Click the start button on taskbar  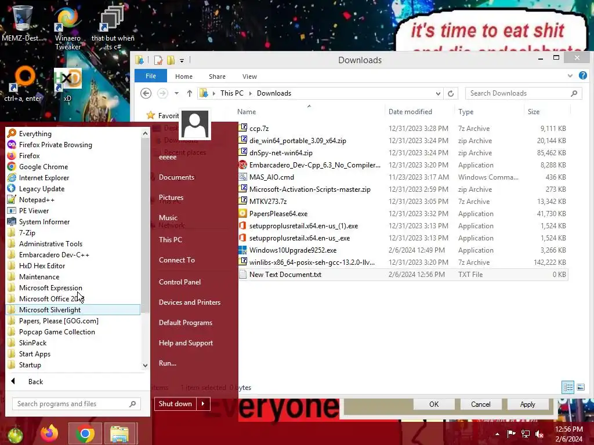(x=15, y=435)
